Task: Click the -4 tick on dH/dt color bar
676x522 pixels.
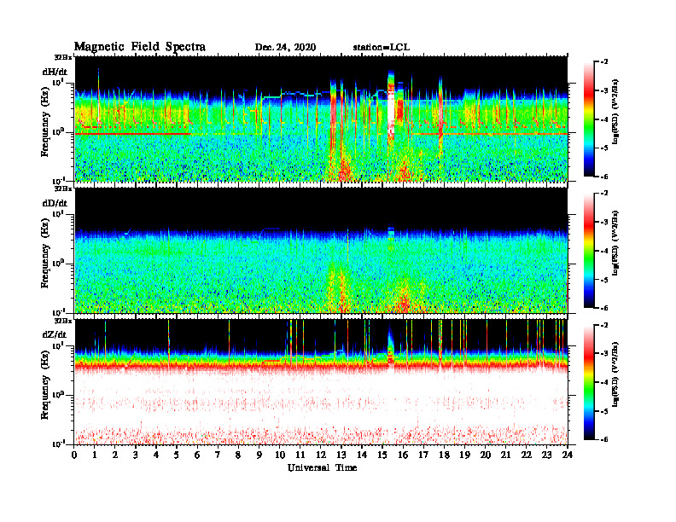Action: [x=604, y=119]
